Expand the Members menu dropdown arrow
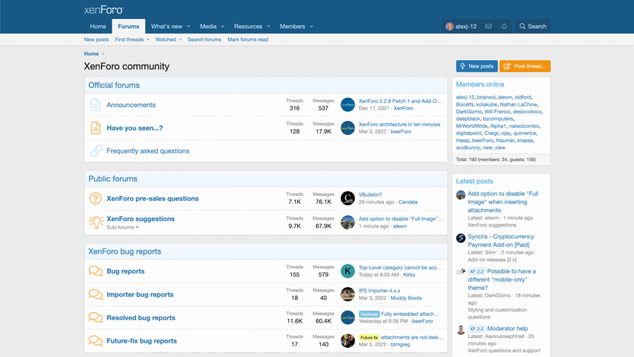The width and height of the screenshot is (634, 357). point(311,26)
